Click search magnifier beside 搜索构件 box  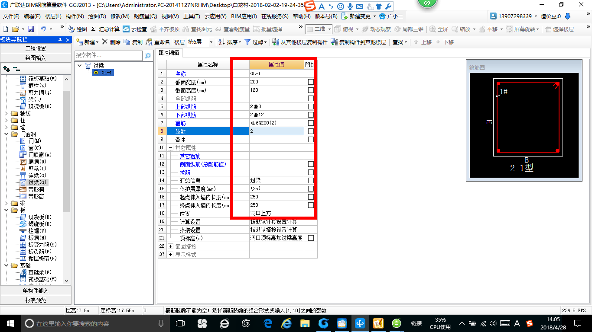pyautogui.click(x=148, y=55)
